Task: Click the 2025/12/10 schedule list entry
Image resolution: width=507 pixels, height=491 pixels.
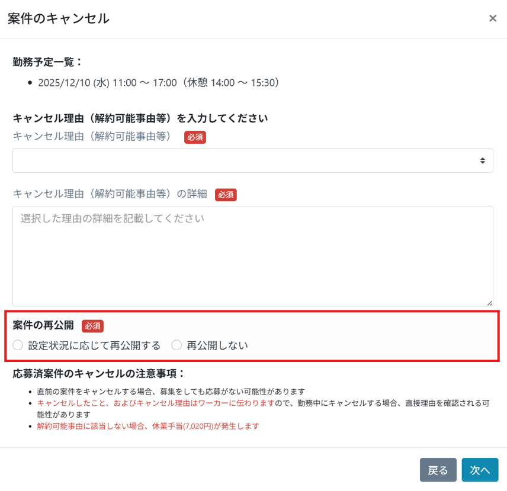Action: tap(158, 83)
